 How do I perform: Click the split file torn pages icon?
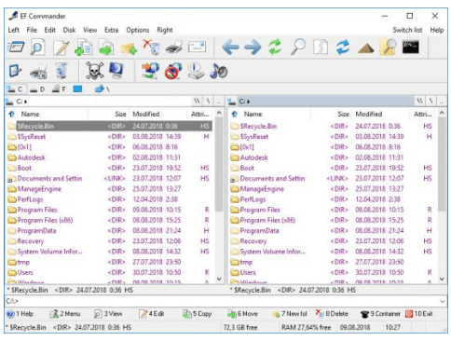(x=321, y=48)
